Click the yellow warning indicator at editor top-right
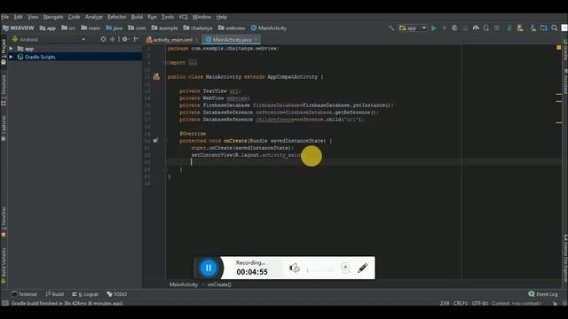This screenshot has height=319, width=568. coord(558,47)
